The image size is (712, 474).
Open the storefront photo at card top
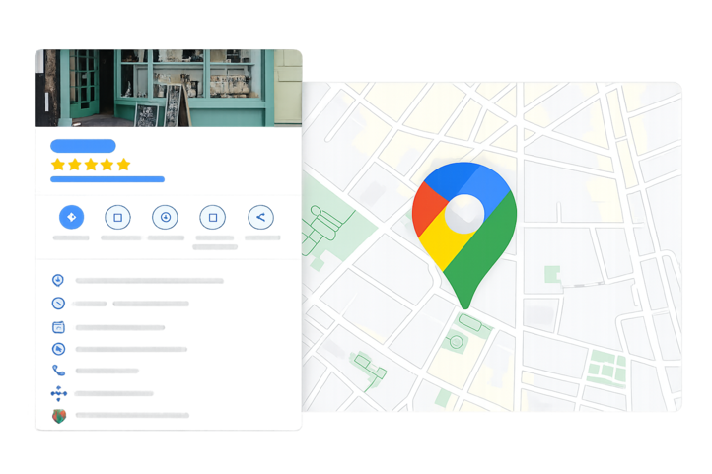169,88
